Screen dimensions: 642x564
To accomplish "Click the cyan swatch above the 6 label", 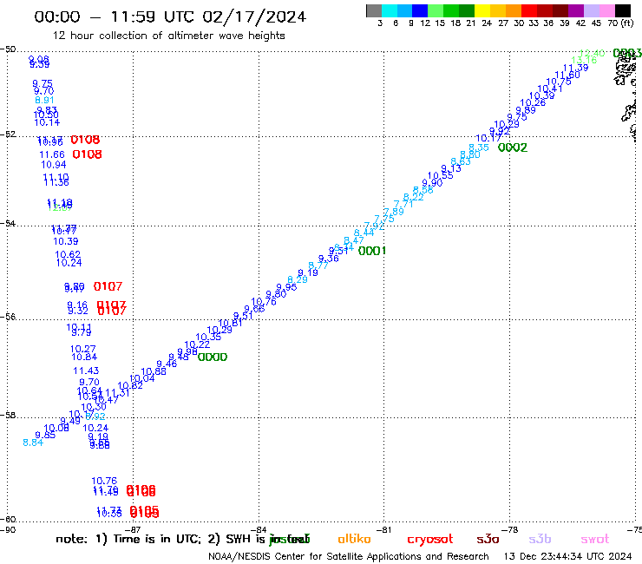I will [x=390, y=10].
